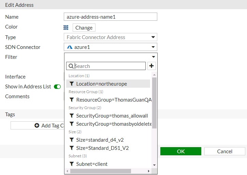The width and height of the screenshot is (247, 175).
Task: Click the plus circle icon for Add Tag
Action: point(37,126)
